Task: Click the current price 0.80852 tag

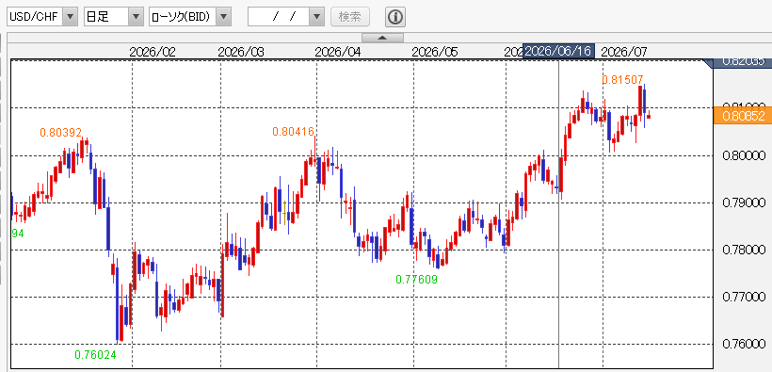Action: [x=743, y=116]
